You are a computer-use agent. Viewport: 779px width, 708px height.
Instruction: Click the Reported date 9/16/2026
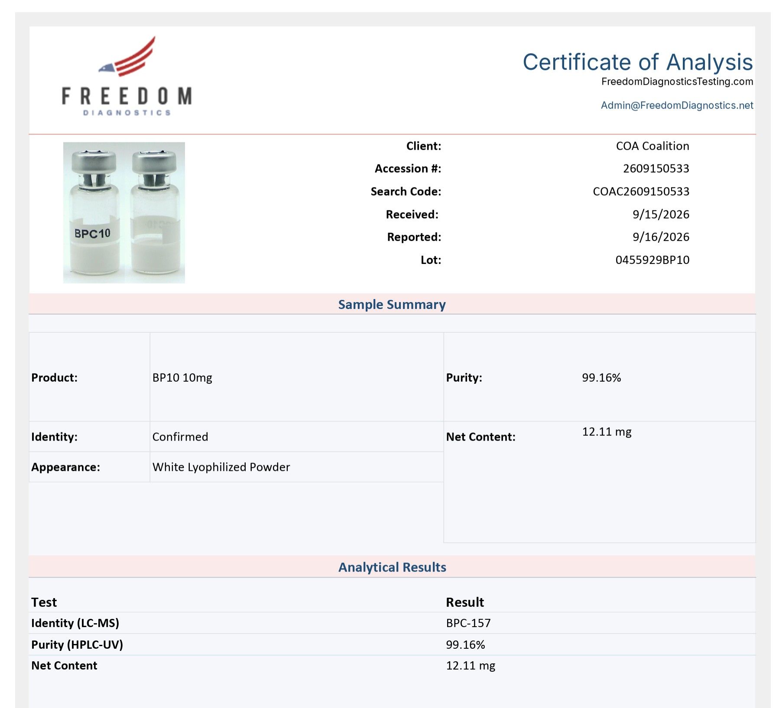click(661, 237)
